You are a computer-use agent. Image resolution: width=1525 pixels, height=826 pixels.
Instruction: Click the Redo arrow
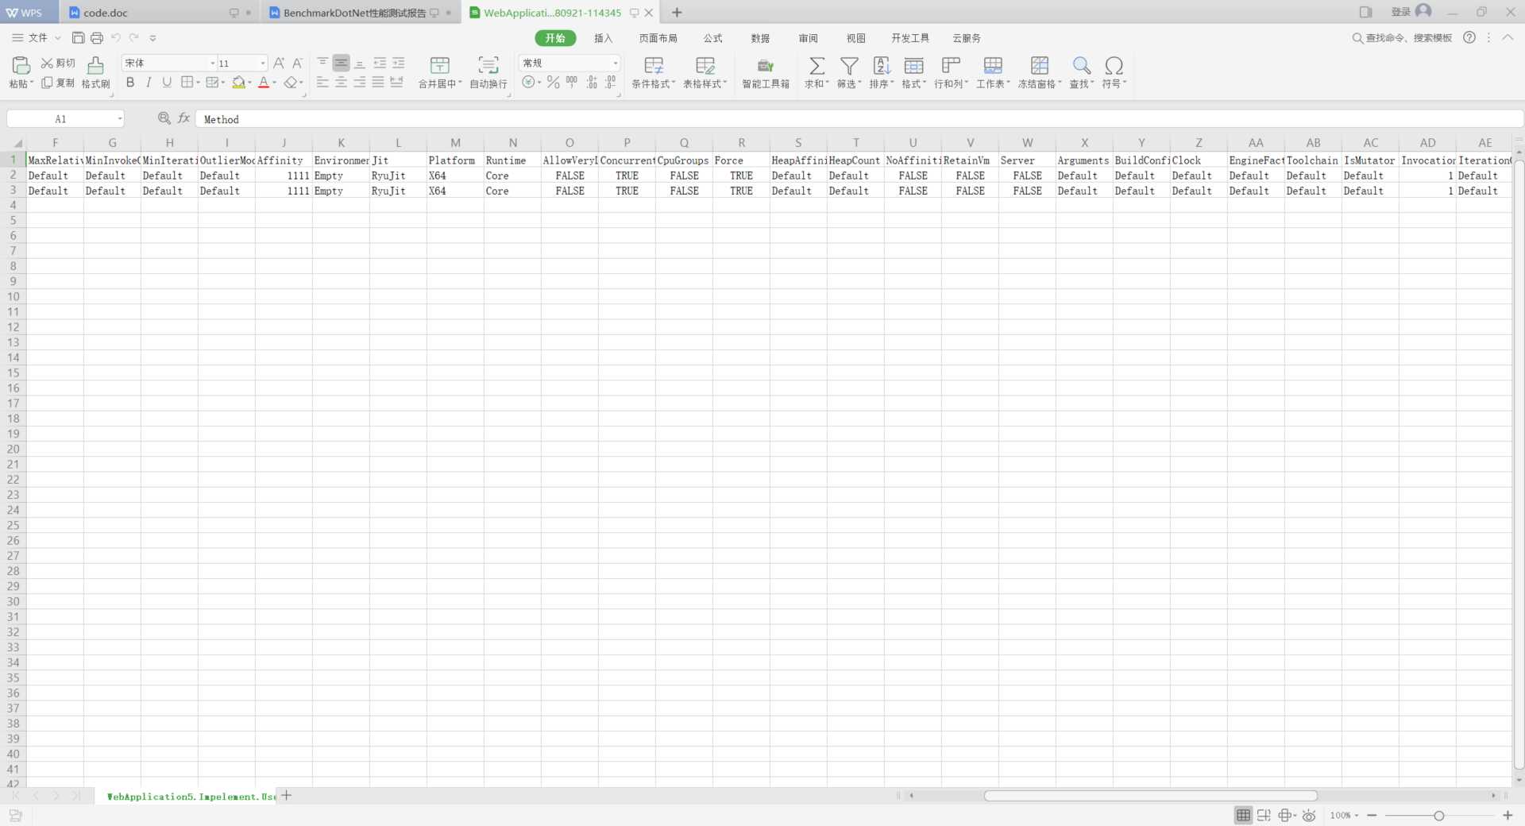(x=134, y=37)
